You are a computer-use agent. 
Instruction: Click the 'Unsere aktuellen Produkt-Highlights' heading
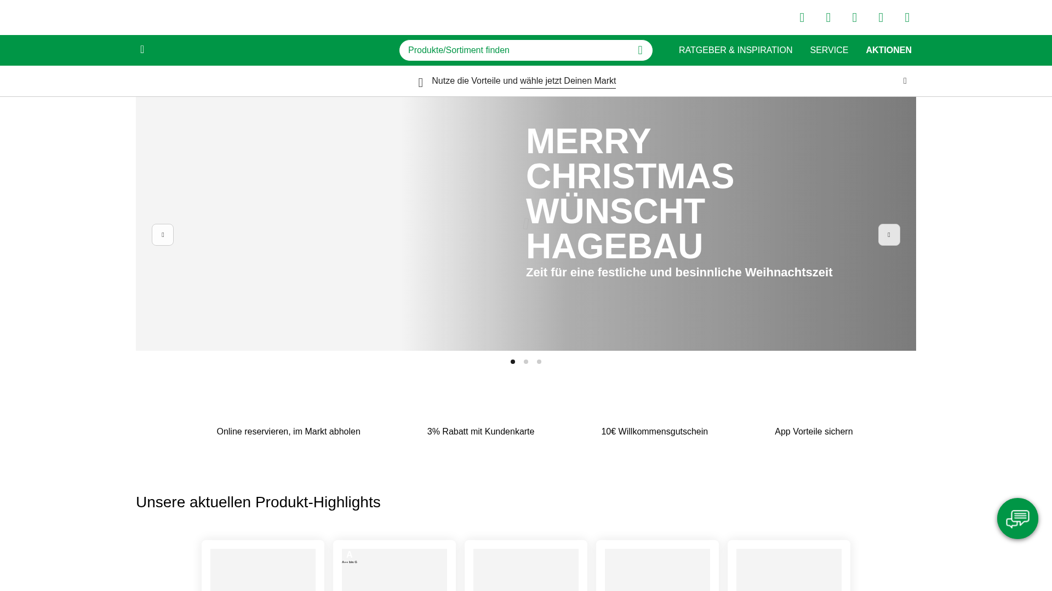[258, 502]
